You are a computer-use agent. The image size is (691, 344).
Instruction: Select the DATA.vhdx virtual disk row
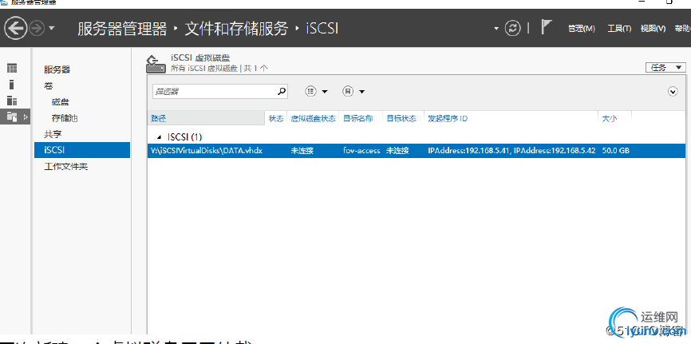click(x=417, y=150)
